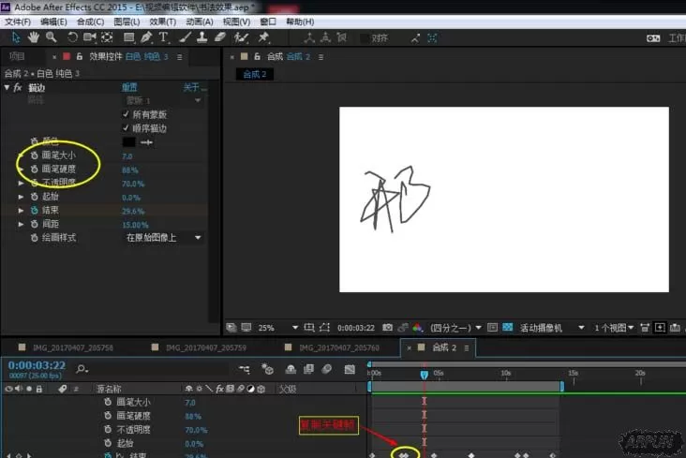Select the Pen tool
The image size is (686, 458).
146,37
